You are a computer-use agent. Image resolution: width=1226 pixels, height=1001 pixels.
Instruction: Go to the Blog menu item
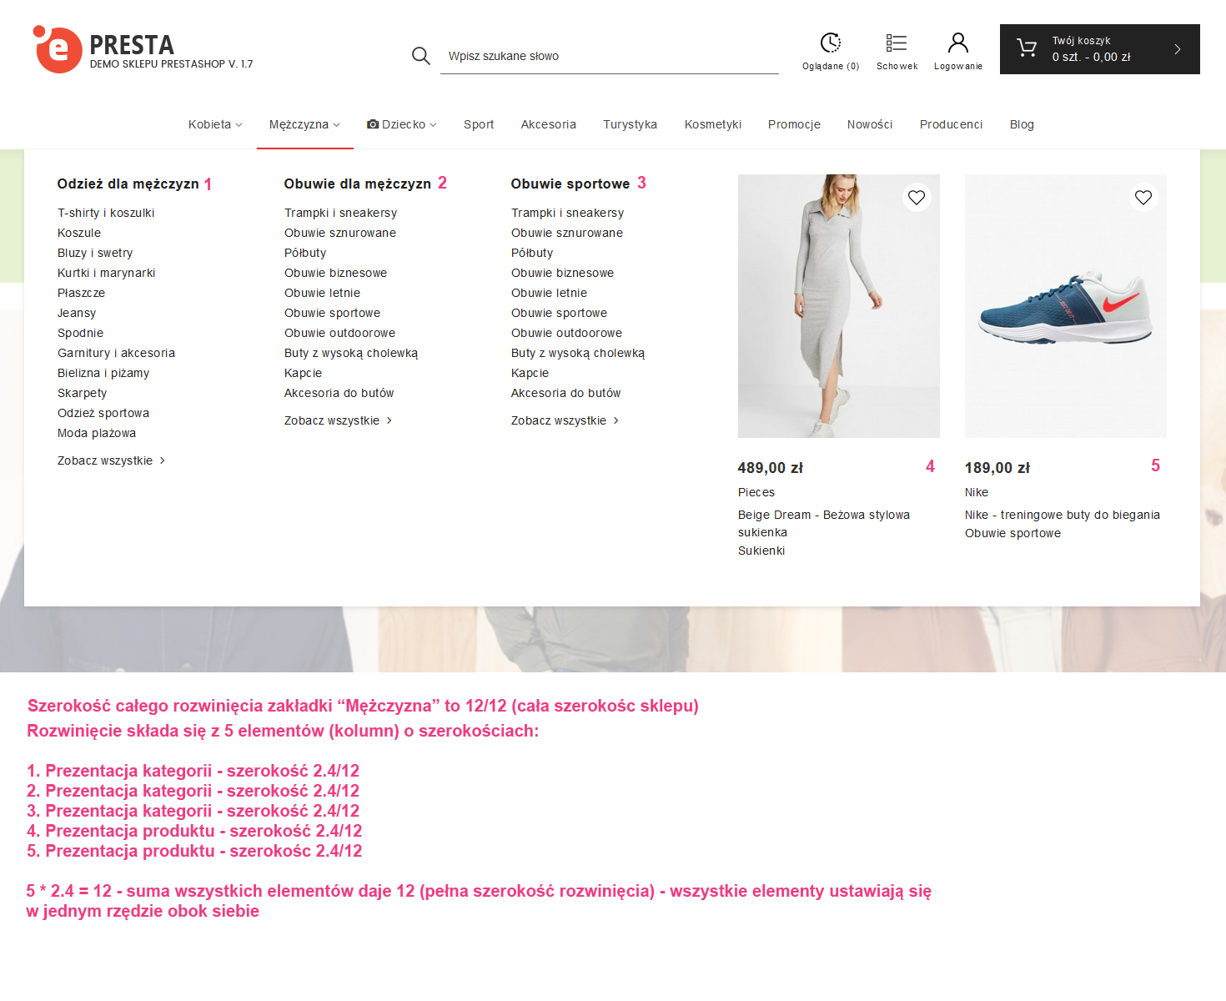1022,124
